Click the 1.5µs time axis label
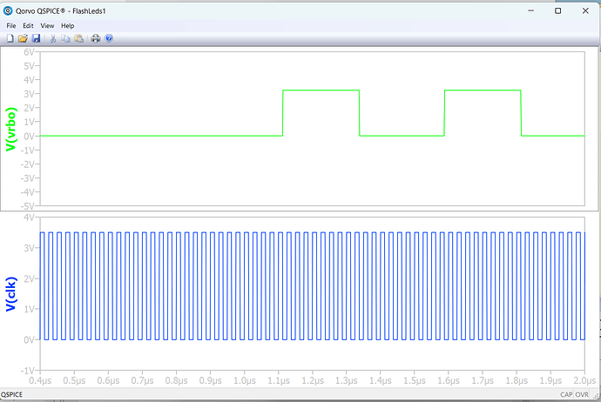 (x=415, y=380)
